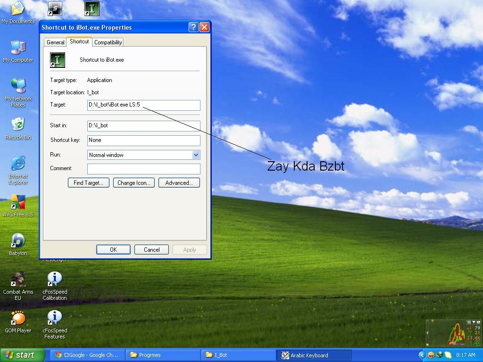Click the Shortcut key field

click(144, 140)
